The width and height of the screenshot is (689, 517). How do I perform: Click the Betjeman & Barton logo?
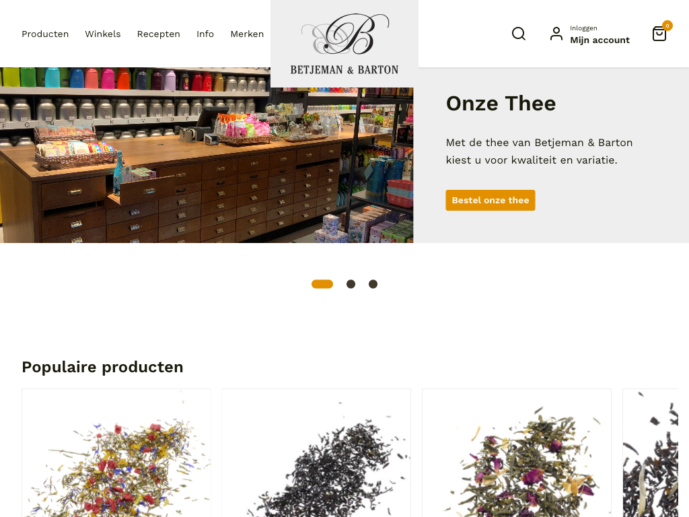coord(344,44)
